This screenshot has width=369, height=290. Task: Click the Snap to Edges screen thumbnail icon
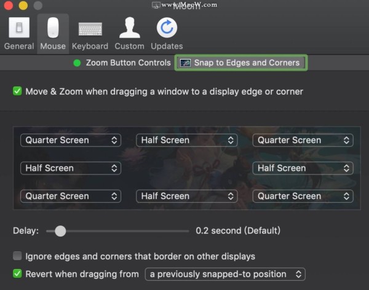pyautogui.click(x=185, y=63)
